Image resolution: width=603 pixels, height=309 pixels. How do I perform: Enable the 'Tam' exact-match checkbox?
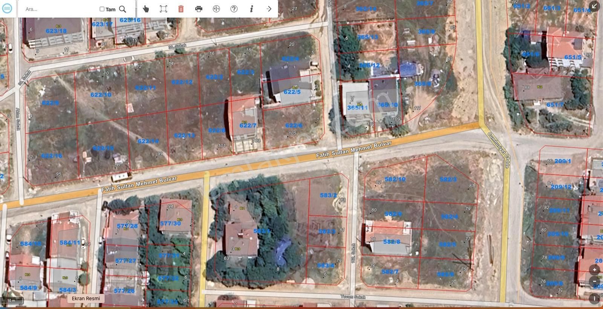coord(102,9)
